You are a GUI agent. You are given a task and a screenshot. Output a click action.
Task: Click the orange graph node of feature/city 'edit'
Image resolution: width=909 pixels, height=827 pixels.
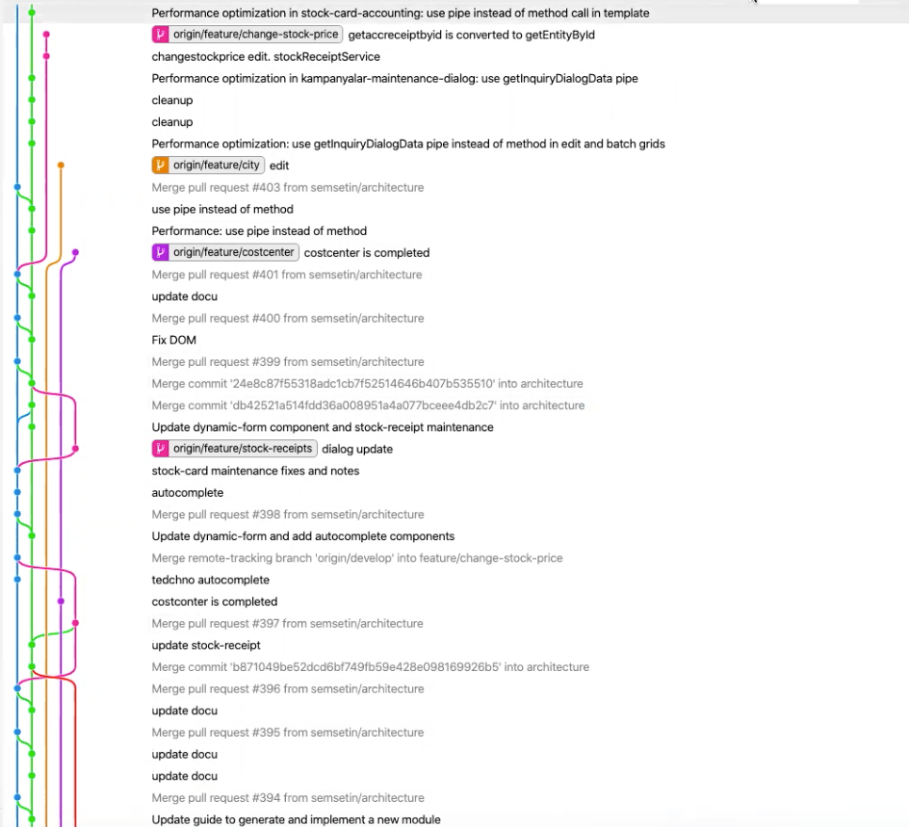(61, 166)
